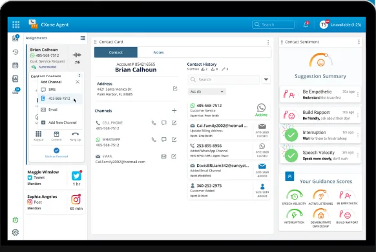This screenshot has height=252, width=376.
Task: Click the Twitter icon for Maggie Winslow
Action: point(76,176)
